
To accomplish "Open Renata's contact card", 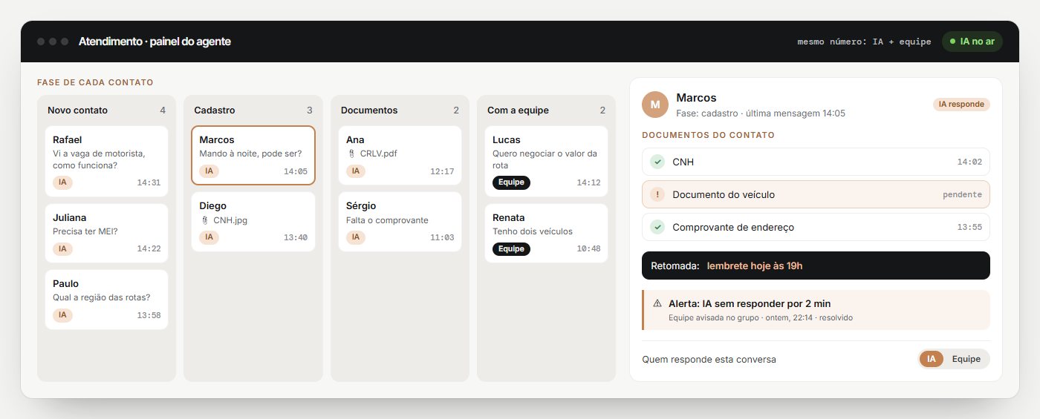I will point(546,233).
